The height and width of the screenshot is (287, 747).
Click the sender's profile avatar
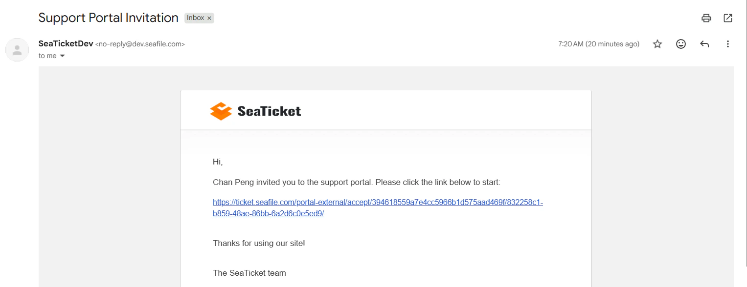(x=17, y=50)
